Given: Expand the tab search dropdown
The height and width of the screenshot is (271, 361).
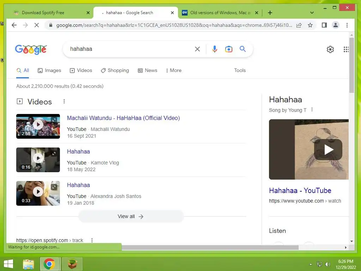Looking at the screenshot, I should [x=312, y=13].
